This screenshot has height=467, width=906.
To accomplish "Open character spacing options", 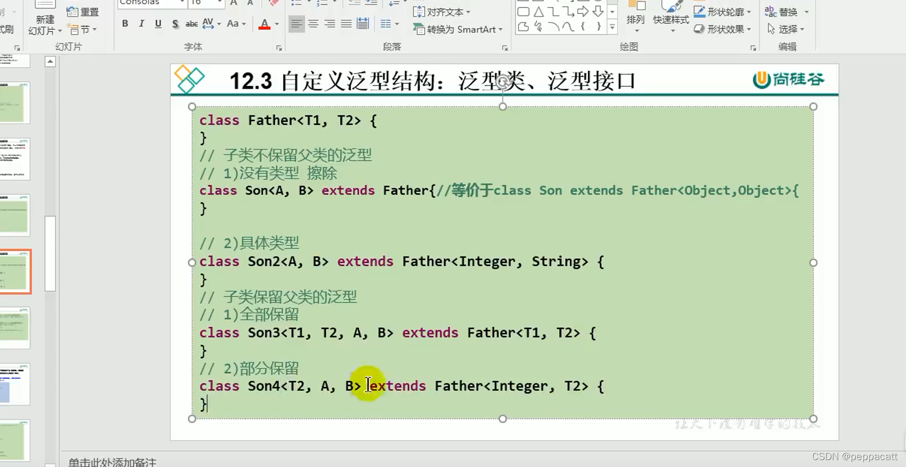I will (x=211, y=23).
